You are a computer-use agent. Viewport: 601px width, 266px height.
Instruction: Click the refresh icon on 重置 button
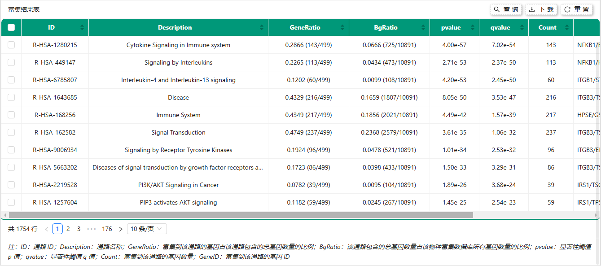568,9
